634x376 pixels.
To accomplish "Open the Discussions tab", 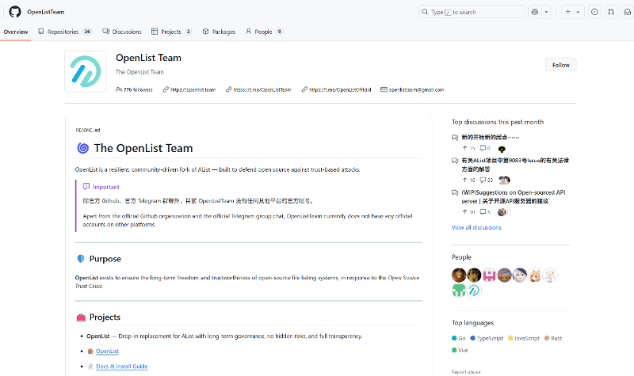I will pos(122,32).
